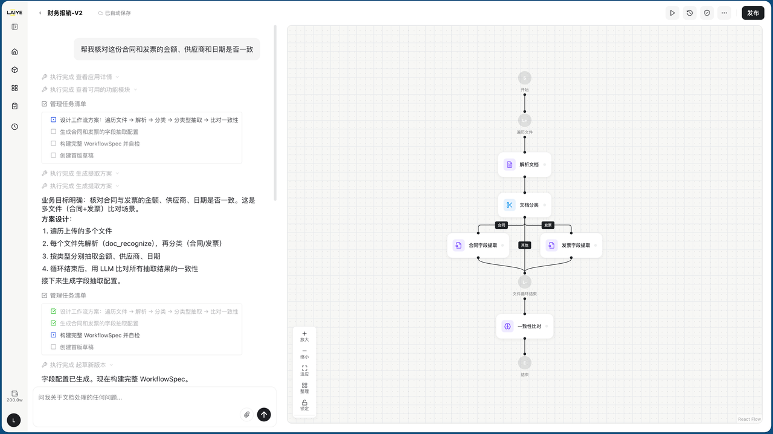Expand 执行完成 查看可用的功能模块 step
The image size is (773, 434).
pyautogui.click(x=89, y=89)
